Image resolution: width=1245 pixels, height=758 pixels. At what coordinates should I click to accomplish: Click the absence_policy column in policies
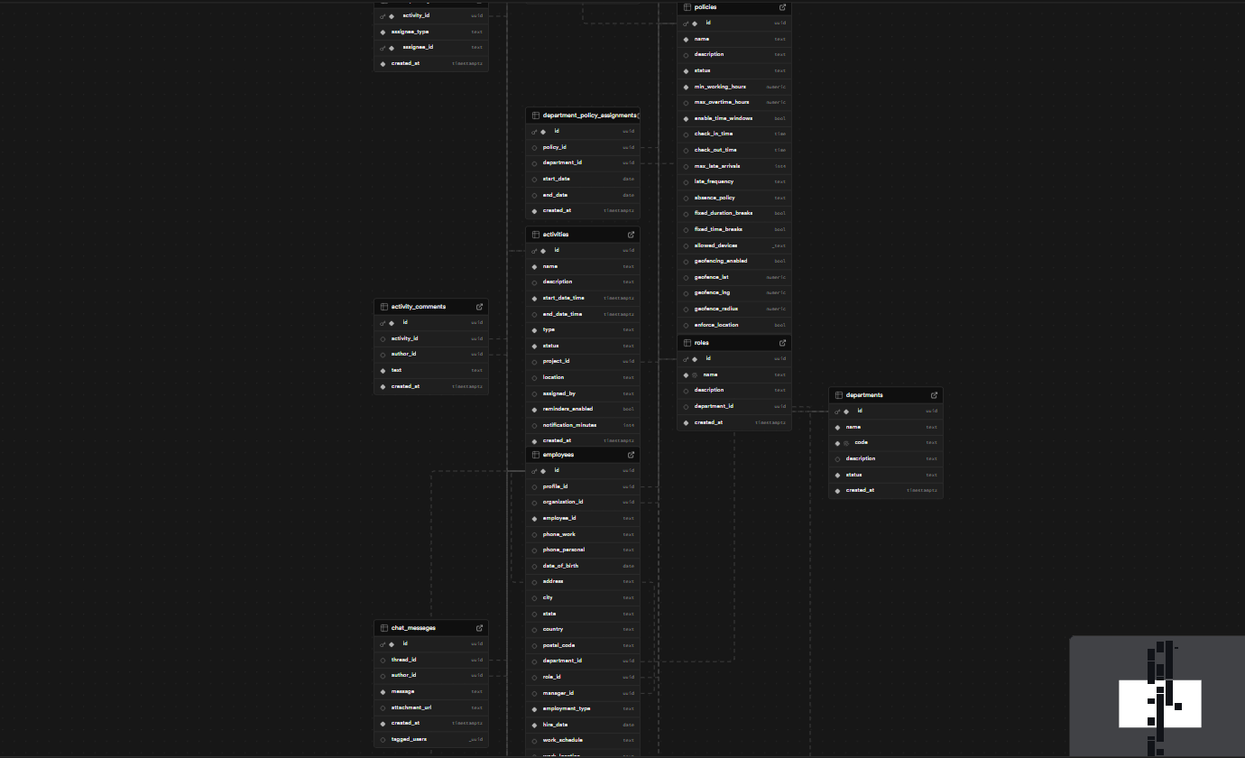click(x=734, y=198)
